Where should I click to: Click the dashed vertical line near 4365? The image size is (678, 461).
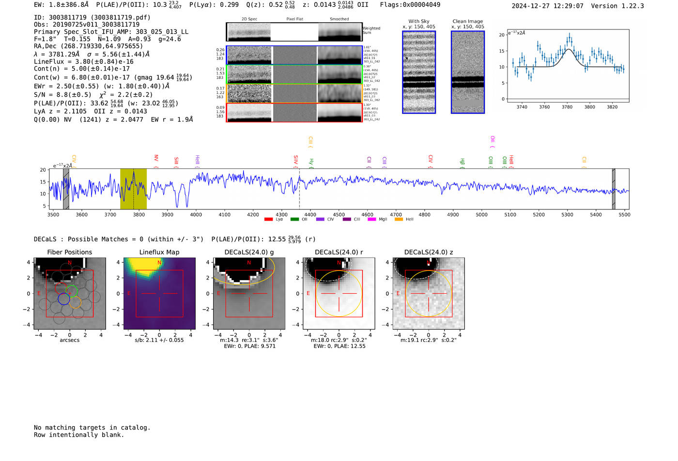click(x=299, y=189)
